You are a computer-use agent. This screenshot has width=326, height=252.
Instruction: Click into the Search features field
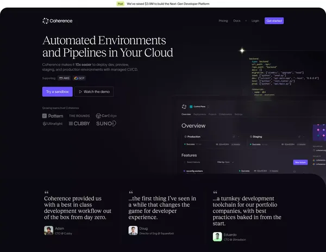pyautogui.click(x=198, y=162)
